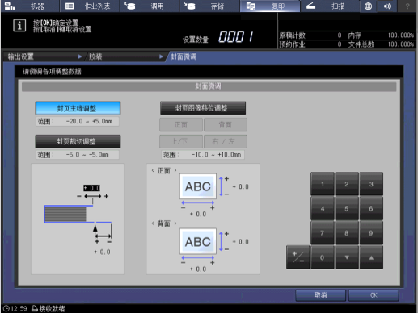This screenshot has height=313, width=418.
Task: Confirm settings with the OK button
Action: tap(374, 295)
